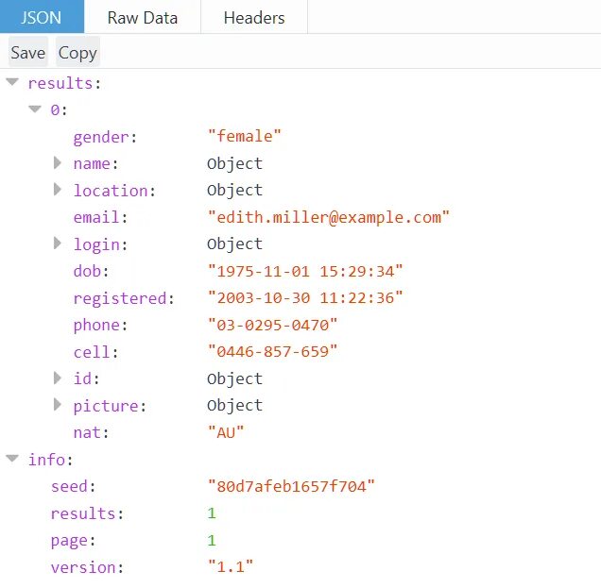Select the Object value next to login
This screenshot has width=601, height=588.
235,244
